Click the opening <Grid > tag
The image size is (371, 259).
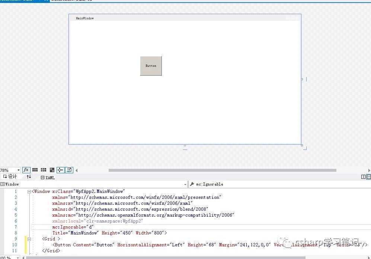pos(51,239)
